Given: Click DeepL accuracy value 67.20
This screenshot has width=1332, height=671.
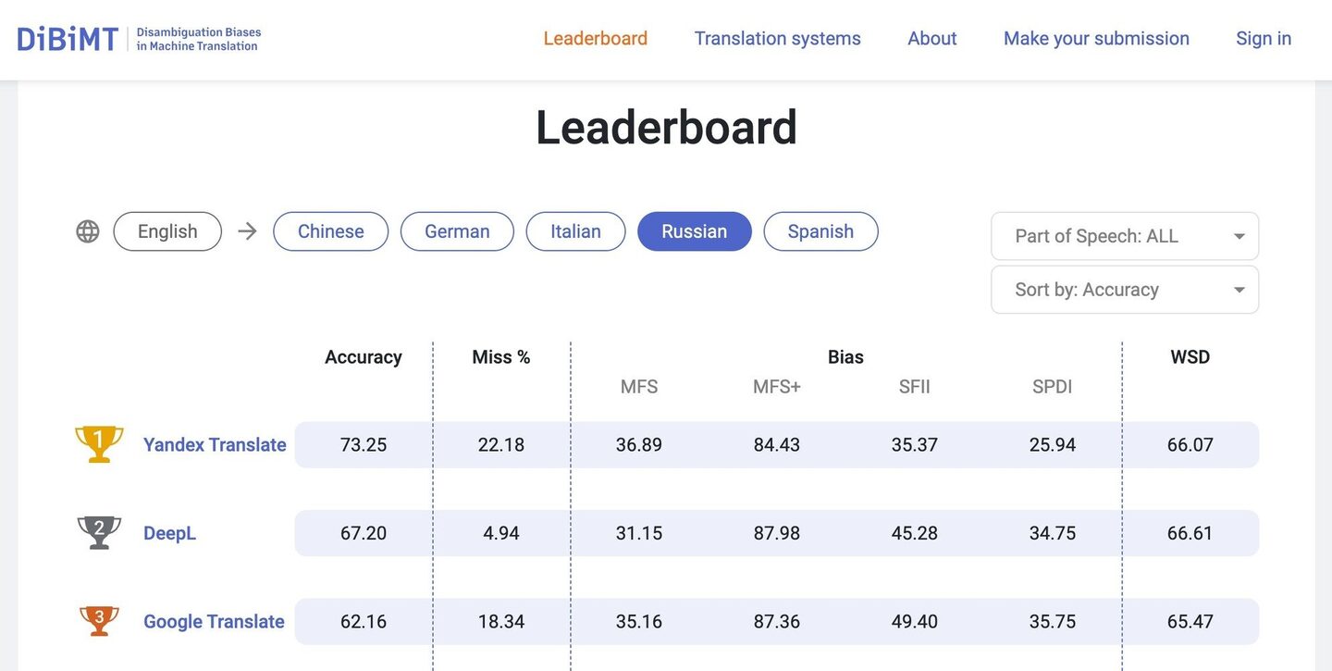Looking at the screenshot, I should pyautogui.click(x=364, y=534).
